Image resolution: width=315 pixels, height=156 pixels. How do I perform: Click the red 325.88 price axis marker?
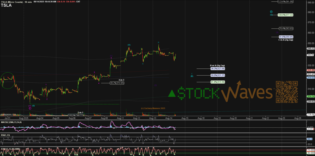[311, 70]
